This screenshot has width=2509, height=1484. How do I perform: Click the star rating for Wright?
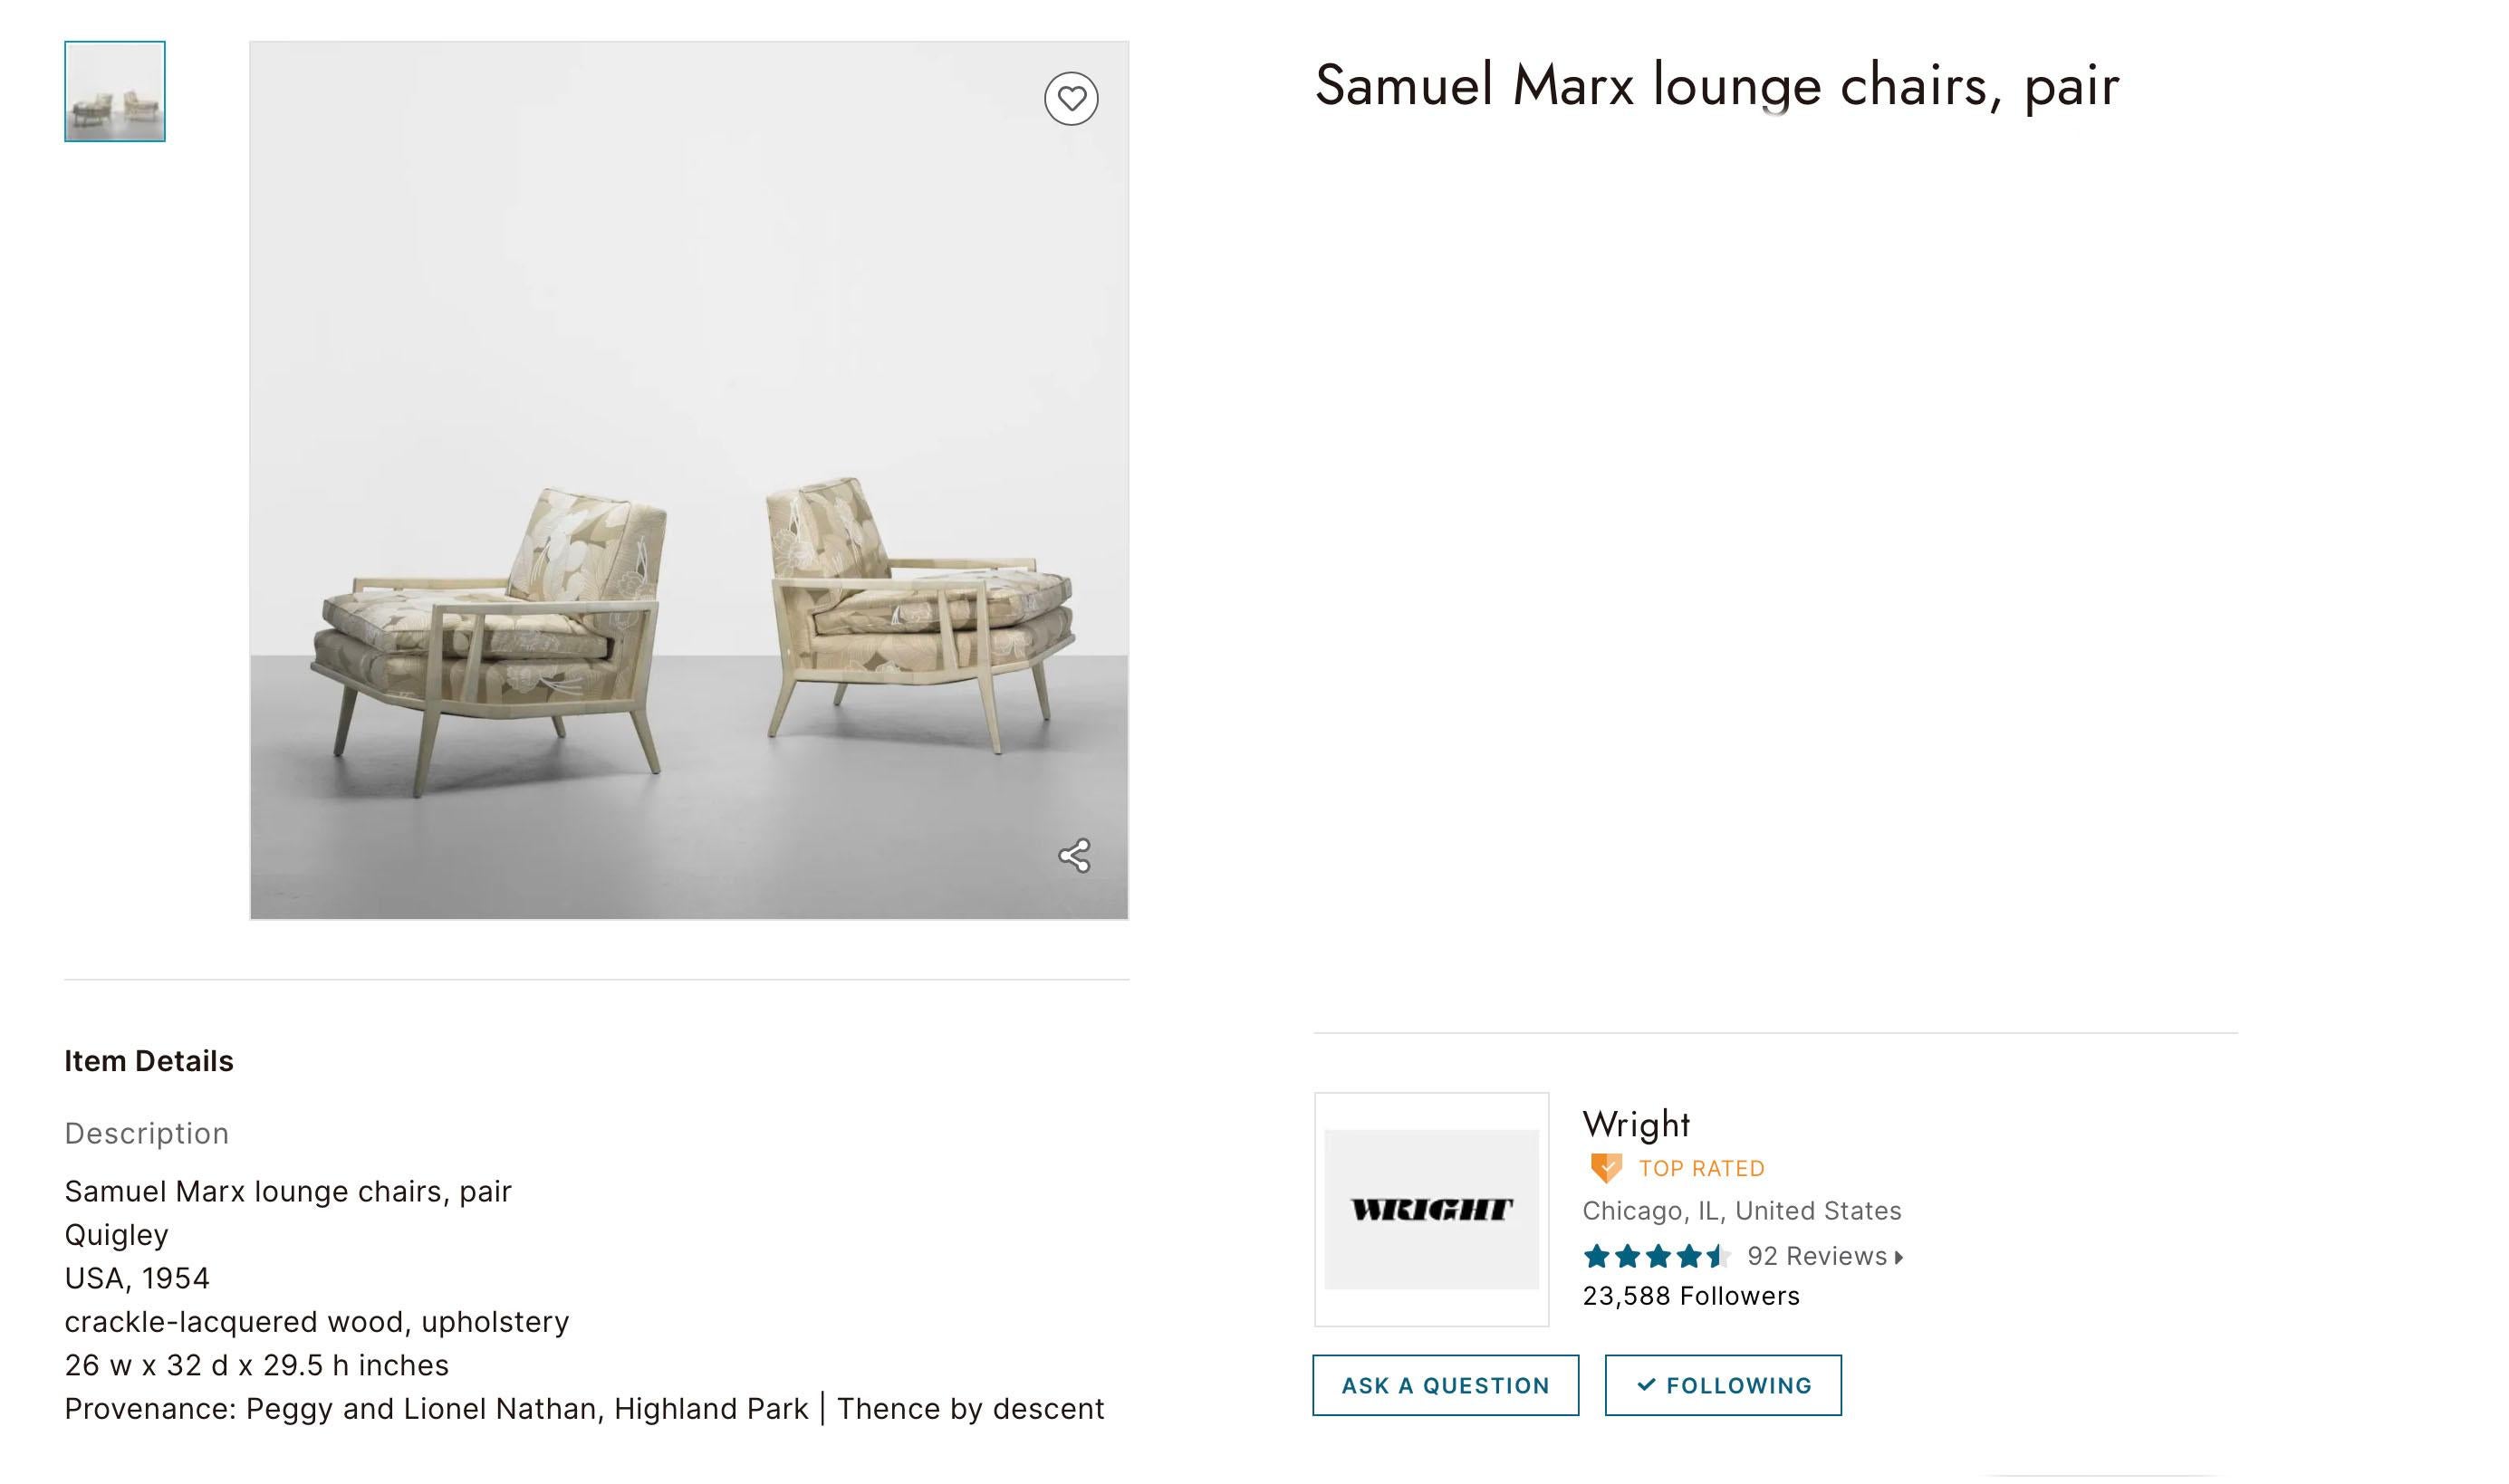tap(1657, 1256)
